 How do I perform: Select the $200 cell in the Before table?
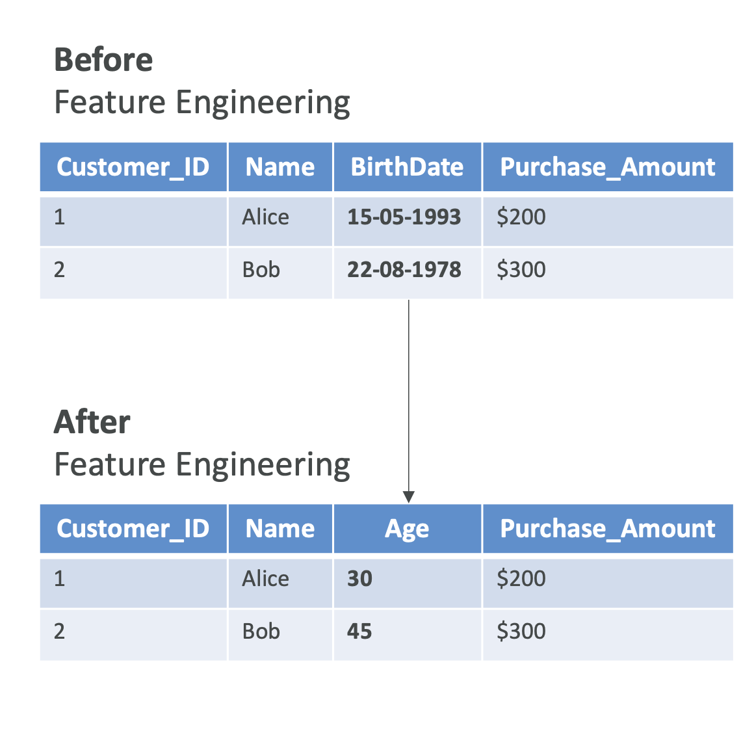pos(521,217)
